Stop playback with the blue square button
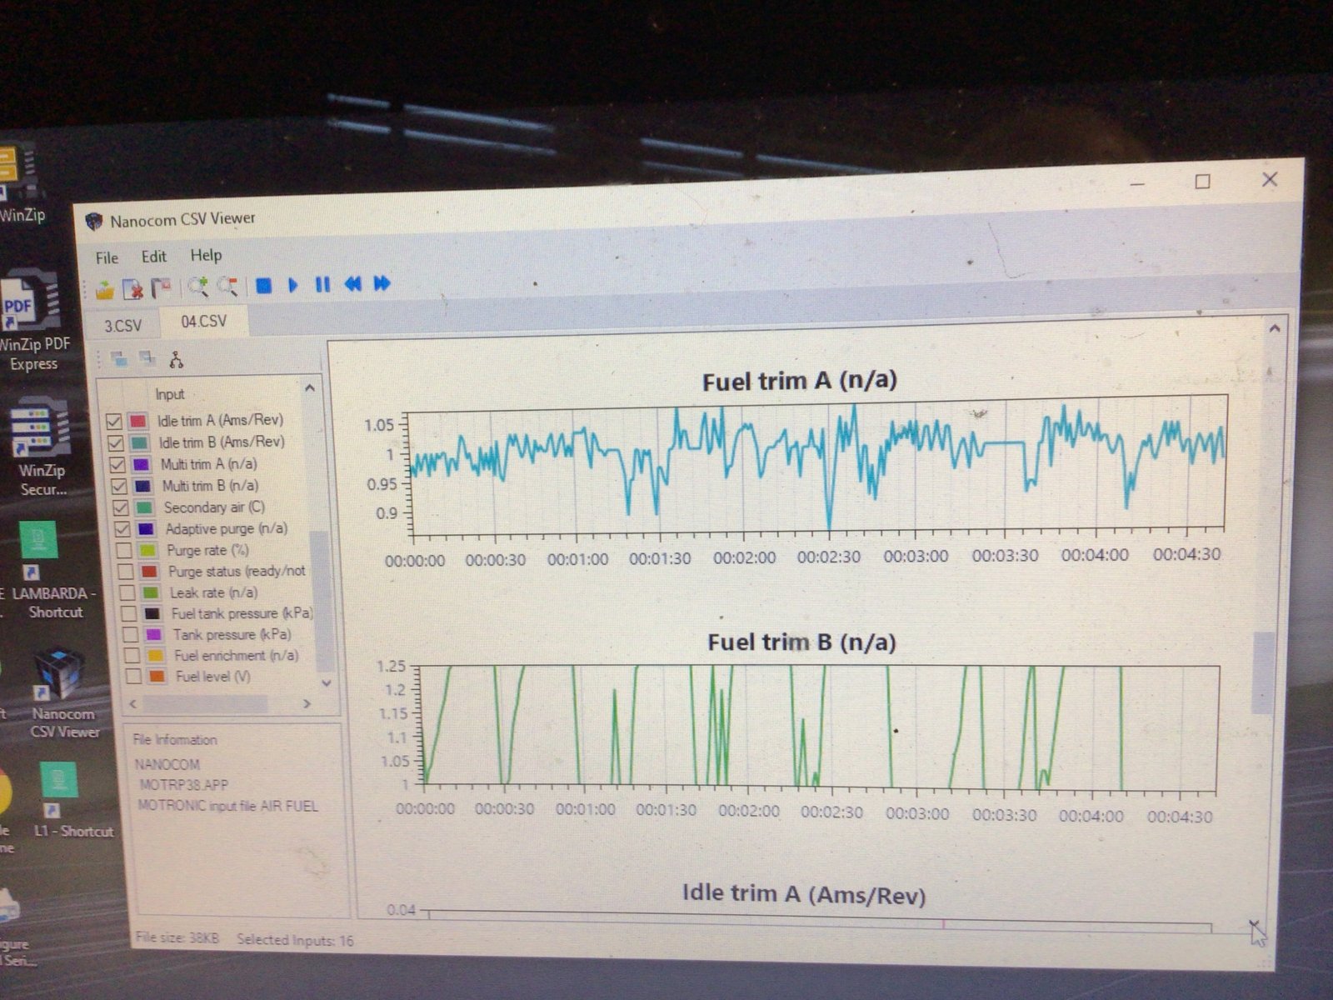The image size is (1333, 1000). point(263,286)
